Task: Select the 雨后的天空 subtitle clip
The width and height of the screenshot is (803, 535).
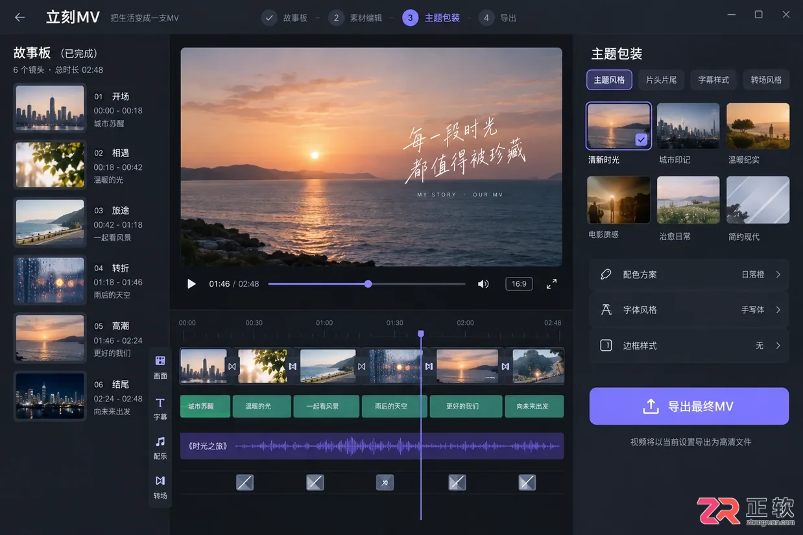Action: click(x=394, y=406)
